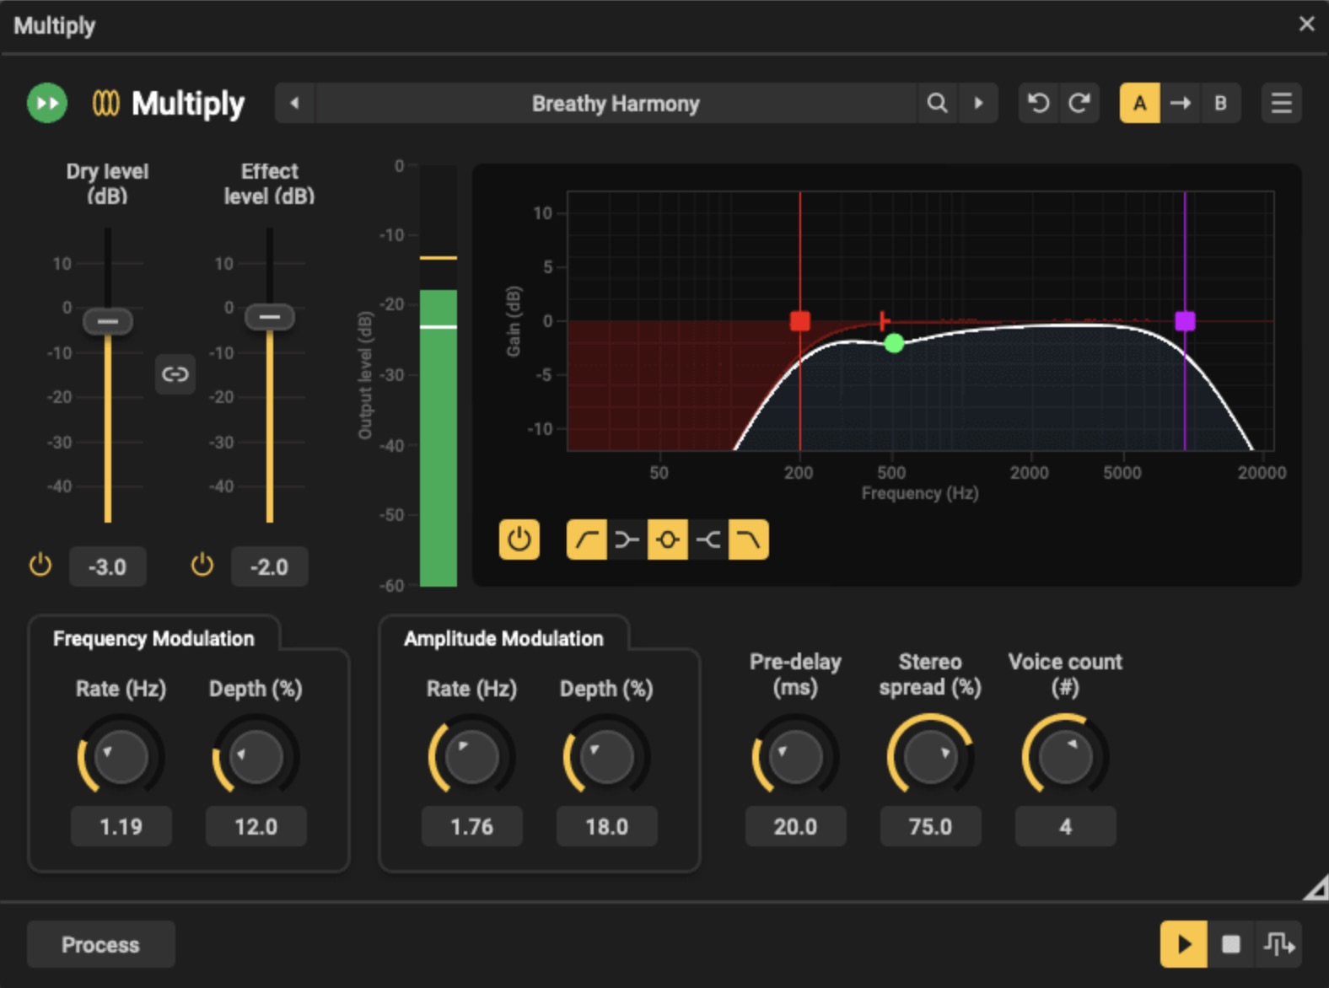Click the Frequency Modulation Rate knob
Screen dimensions: 1329x988
121,756
